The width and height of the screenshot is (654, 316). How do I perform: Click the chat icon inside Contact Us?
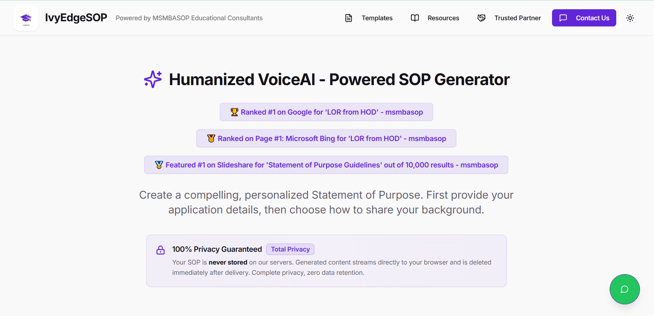[x=563, y=18]
